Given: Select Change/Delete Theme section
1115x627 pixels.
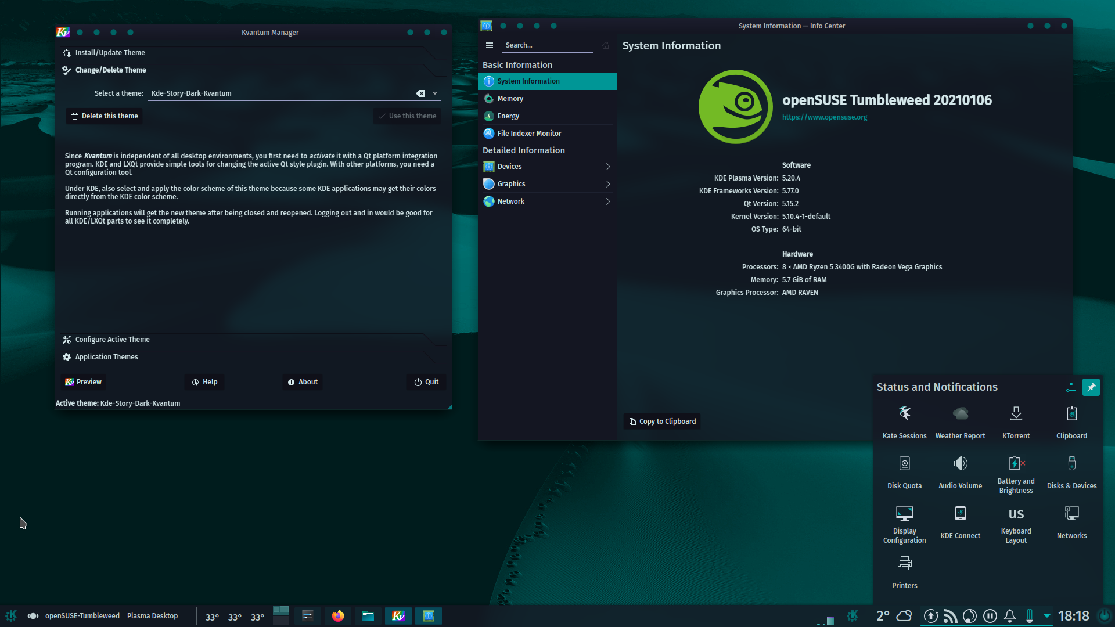Looking at the screenshot, I should [253, 70].
